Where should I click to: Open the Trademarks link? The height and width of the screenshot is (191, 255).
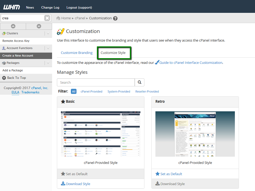coord(30,92)
